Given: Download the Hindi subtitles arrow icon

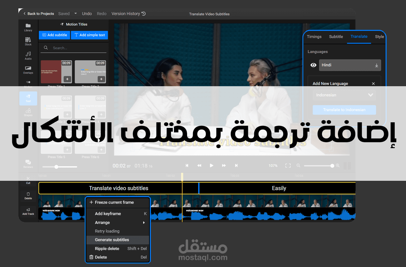Looking at the screenshot, I should pos(376,65).
